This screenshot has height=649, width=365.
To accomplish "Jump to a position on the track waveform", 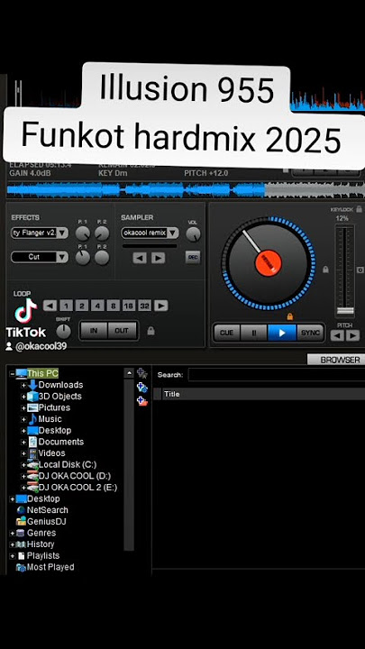I will [x=186, y=190].
